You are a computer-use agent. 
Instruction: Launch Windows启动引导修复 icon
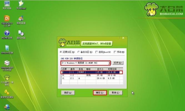[7, 65]
